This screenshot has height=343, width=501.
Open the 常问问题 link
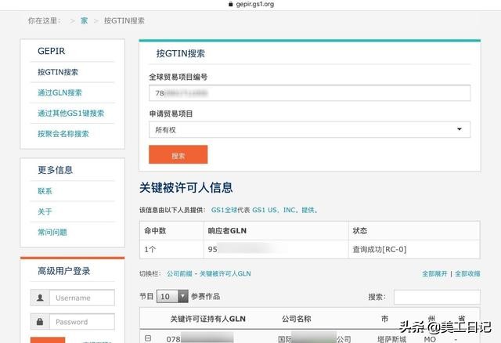click(52, 232)
